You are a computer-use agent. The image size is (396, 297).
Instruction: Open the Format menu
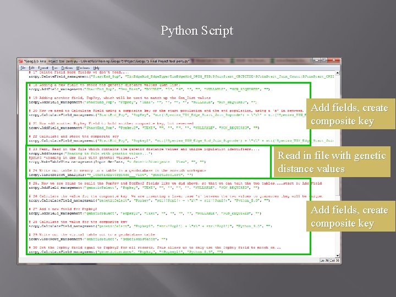click(x=43, y=68)
